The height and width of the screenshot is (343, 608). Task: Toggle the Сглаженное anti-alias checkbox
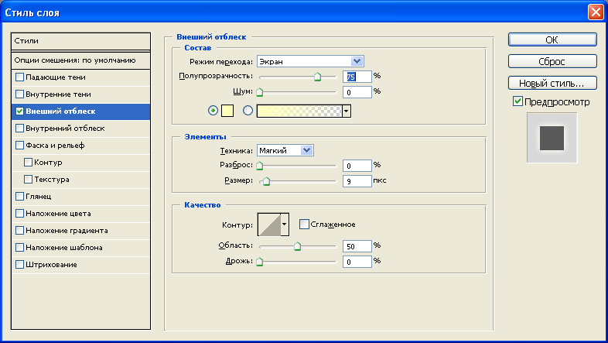click(305, 225)
